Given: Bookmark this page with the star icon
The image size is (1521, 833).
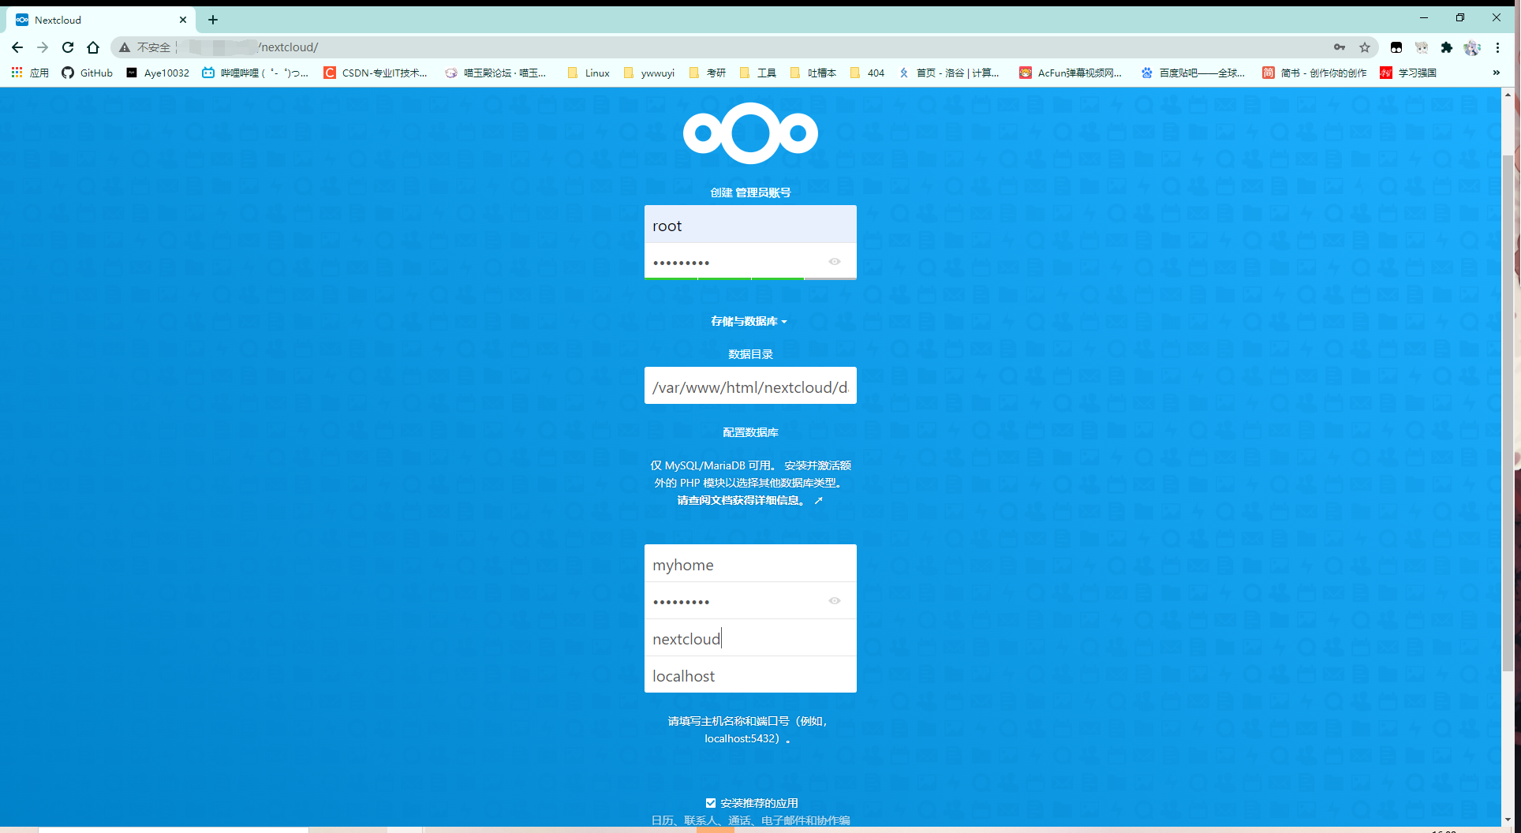Looking at the screenshot, I should 1365,47.
